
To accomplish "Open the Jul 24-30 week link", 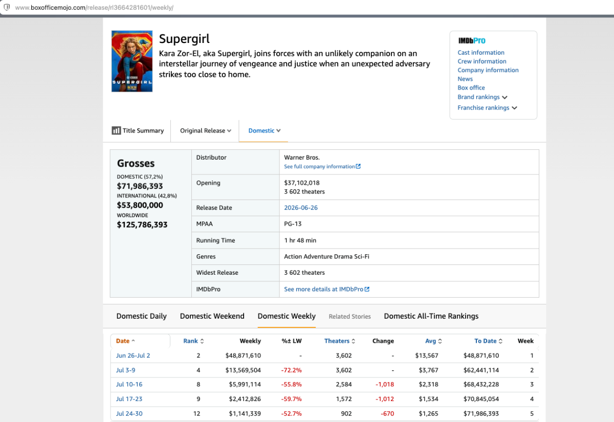I will coord(129,414).
